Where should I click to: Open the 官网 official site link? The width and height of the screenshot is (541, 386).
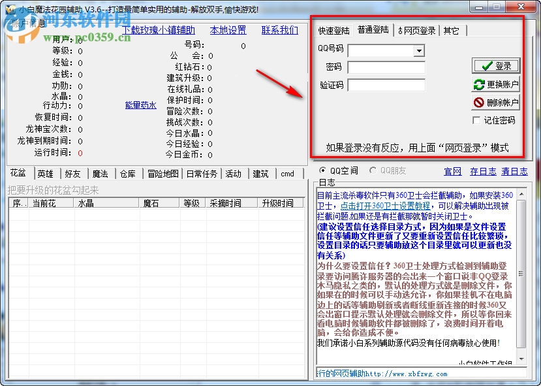point(453,171)
